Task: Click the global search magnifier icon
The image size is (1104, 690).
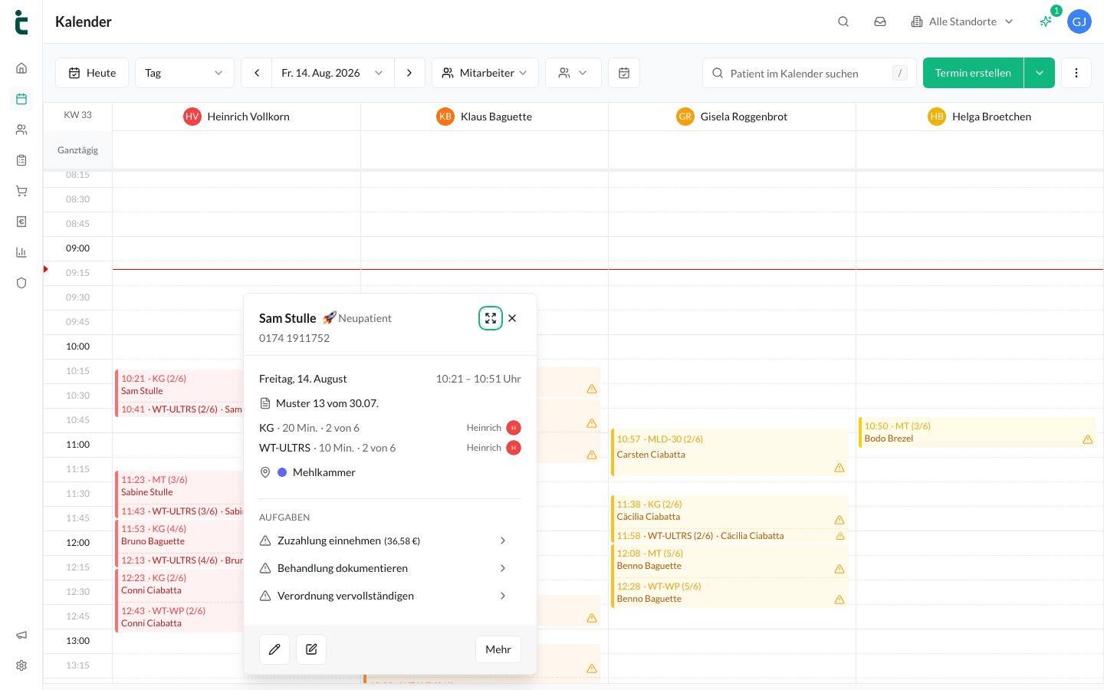Action: 843,21
